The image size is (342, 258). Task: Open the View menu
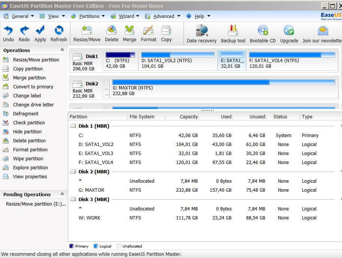point(52,16)
